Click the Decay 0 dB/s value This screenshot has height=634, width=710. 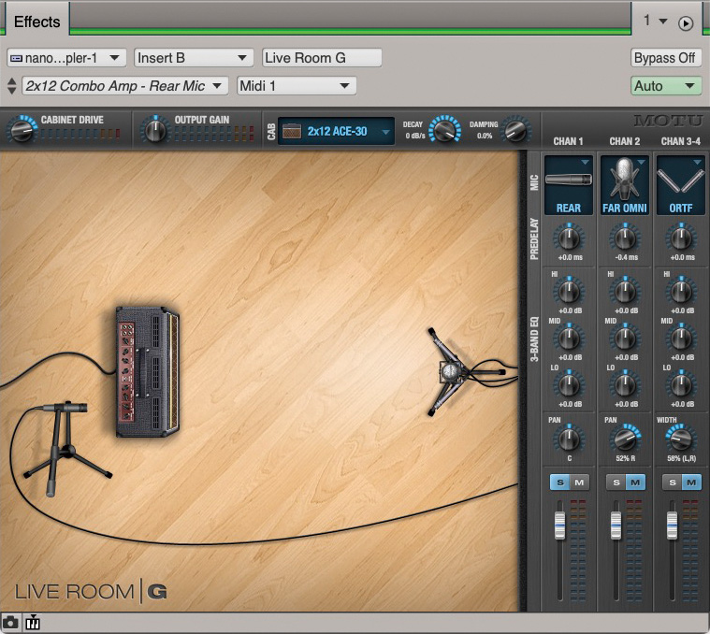pyautogui.click(x=415, y=136)
